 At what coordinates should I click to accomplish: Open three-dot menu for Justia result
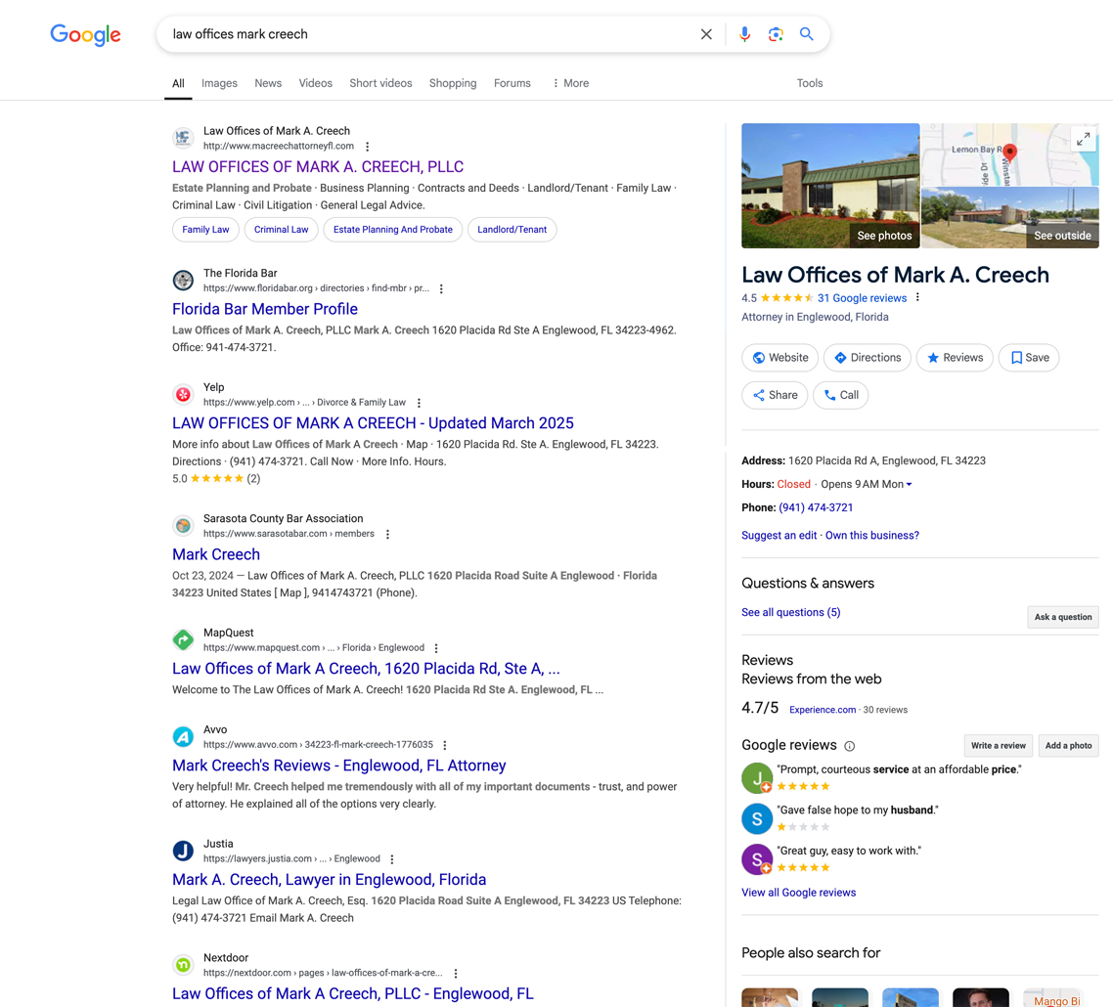pos(392,858)
